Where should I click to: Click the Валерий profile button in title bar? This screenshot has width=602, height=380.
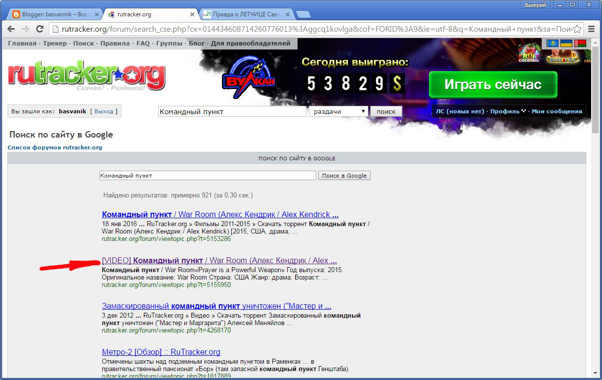pyautogui.click(x=536, y=5)
